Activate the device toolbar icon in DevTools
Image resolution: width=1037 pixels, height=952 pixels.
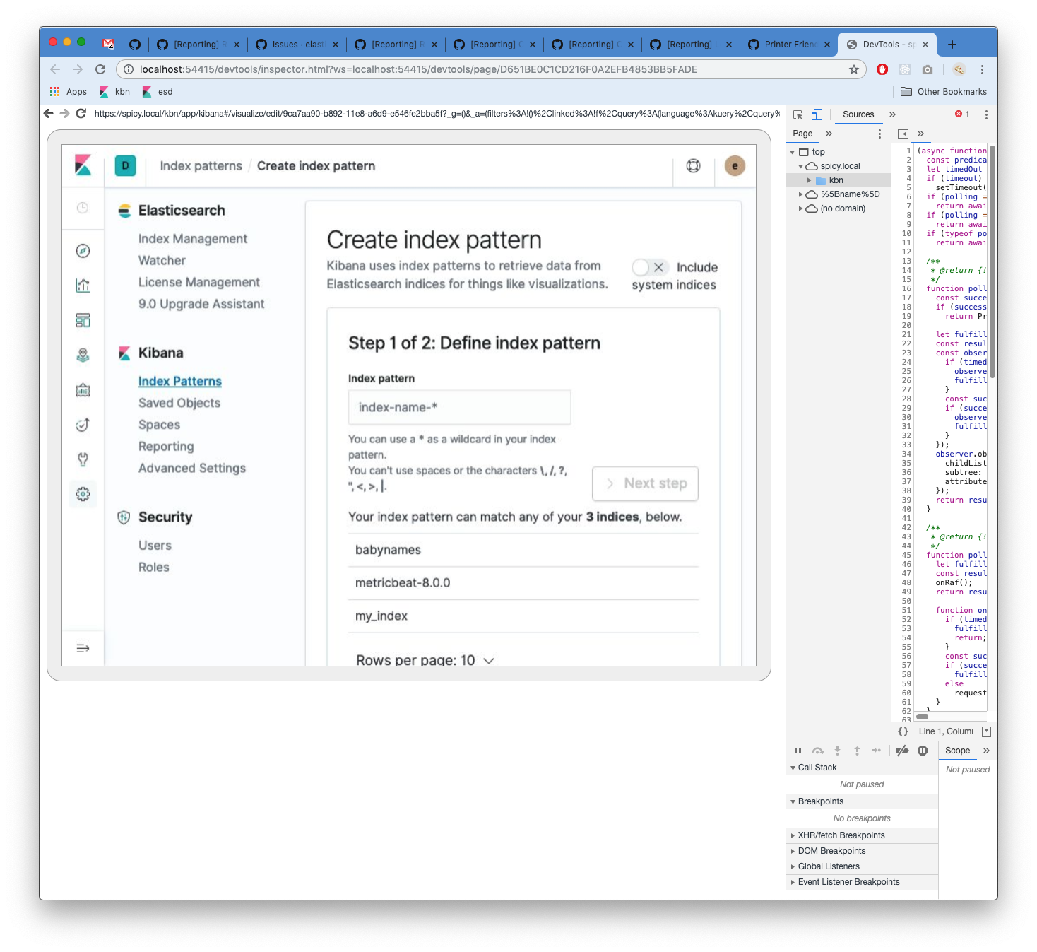pos(817,114)
